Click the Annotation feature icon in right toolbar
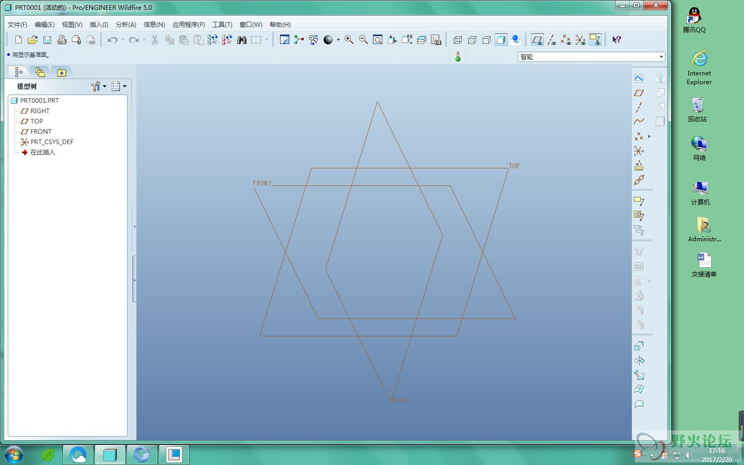744x465 pixels. coord(639,202)
